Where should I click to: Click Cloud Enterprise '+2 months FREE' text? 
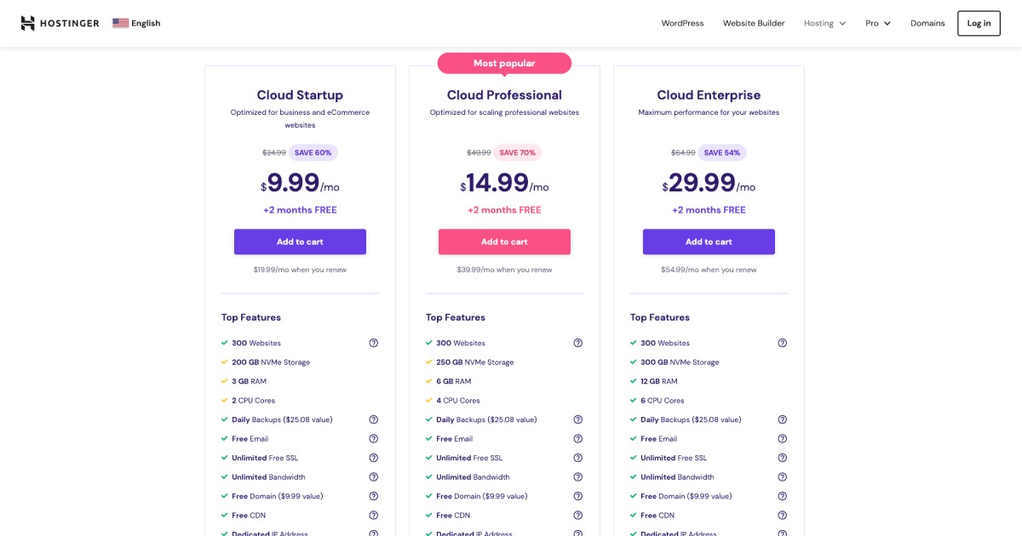click(x=709, y=210)
